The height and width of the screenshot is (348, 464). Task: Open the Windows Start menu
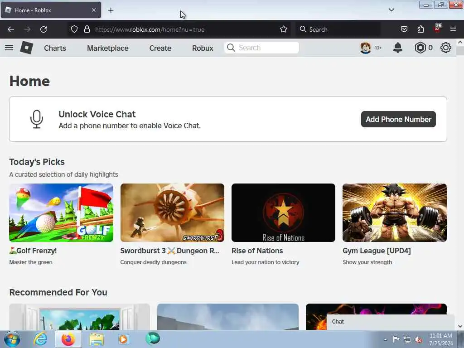[12, 339]
